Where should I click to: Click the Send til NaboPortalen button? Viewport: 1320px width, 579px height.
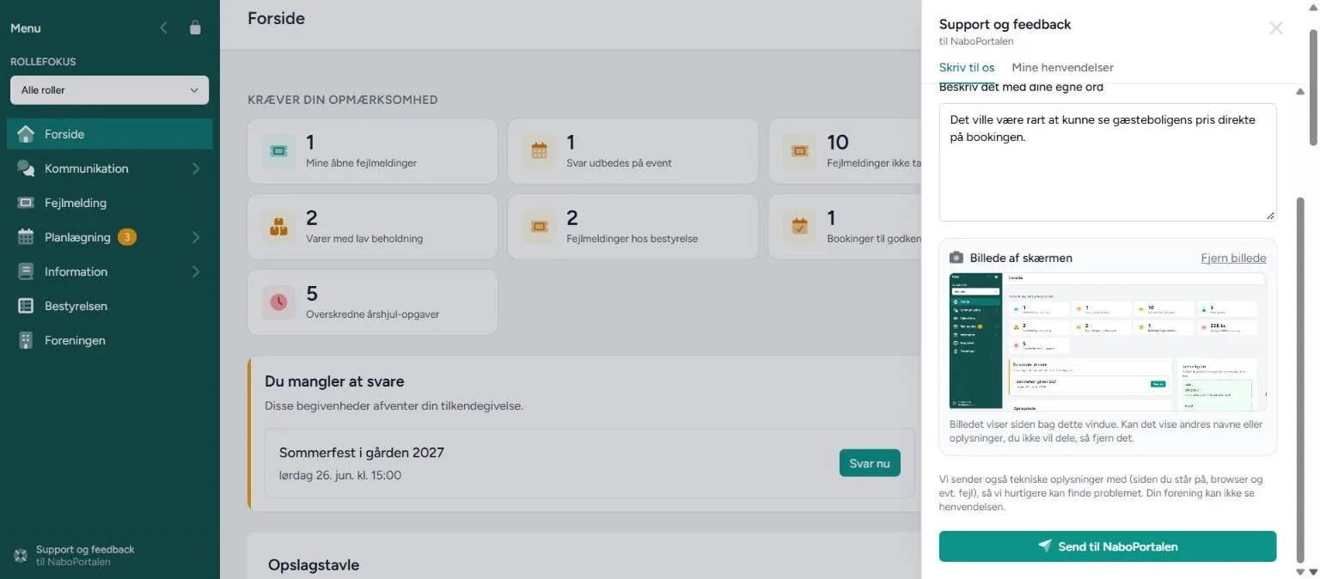[x=1108, y=546]
